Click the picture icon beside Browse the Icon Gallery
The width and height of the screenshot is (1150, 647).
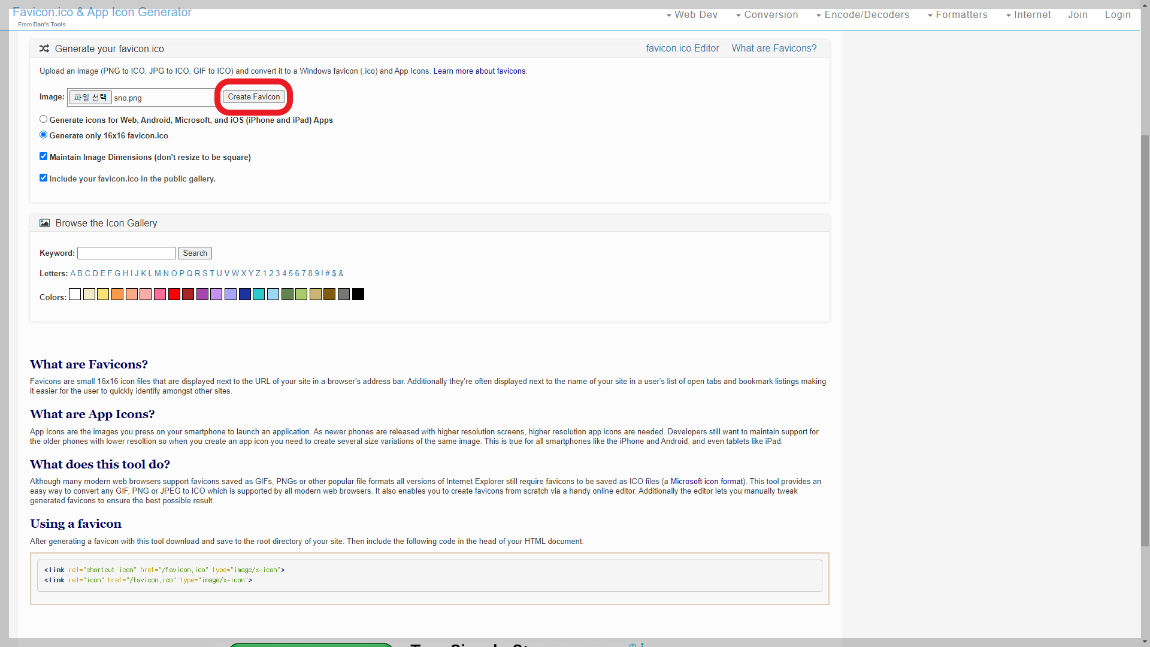click(45, 223)
